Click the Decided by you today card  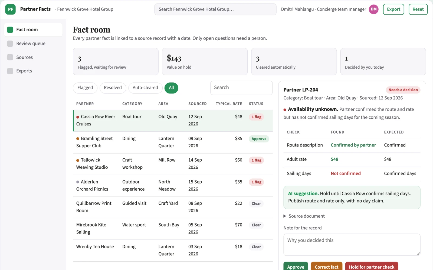(383, 62)
